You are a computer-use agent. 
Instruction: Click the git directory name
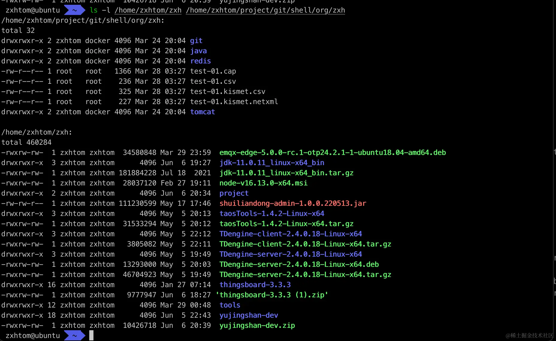tap(196, 41)
